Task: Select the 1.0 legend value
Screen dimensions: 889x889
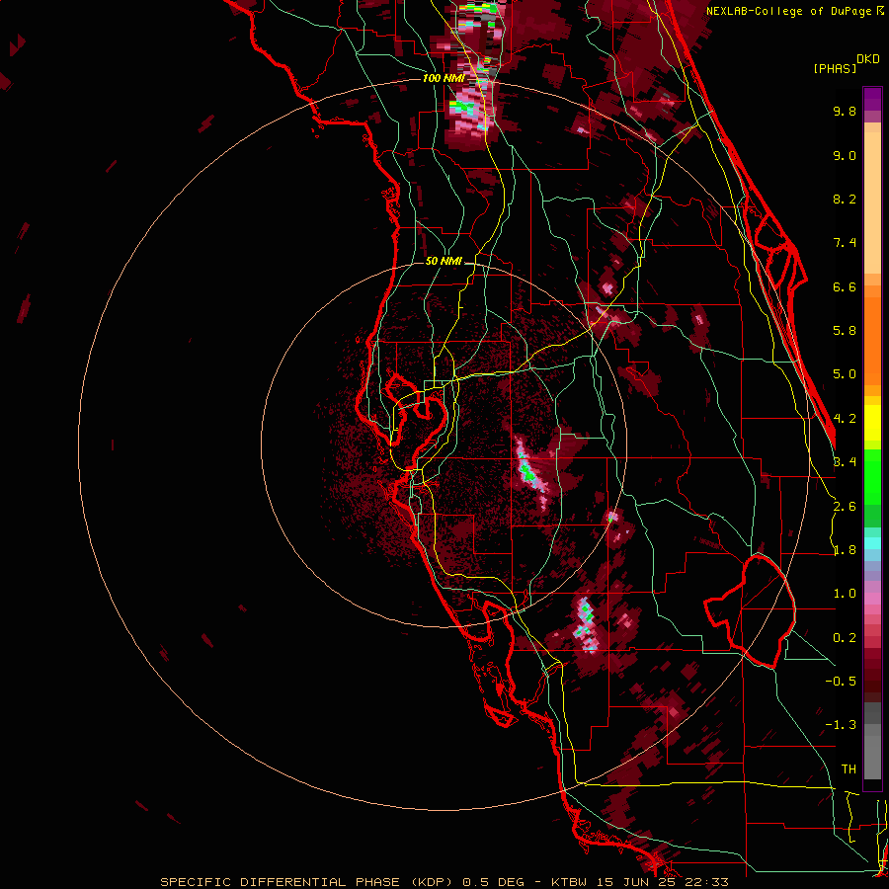Action: [845, 594]
